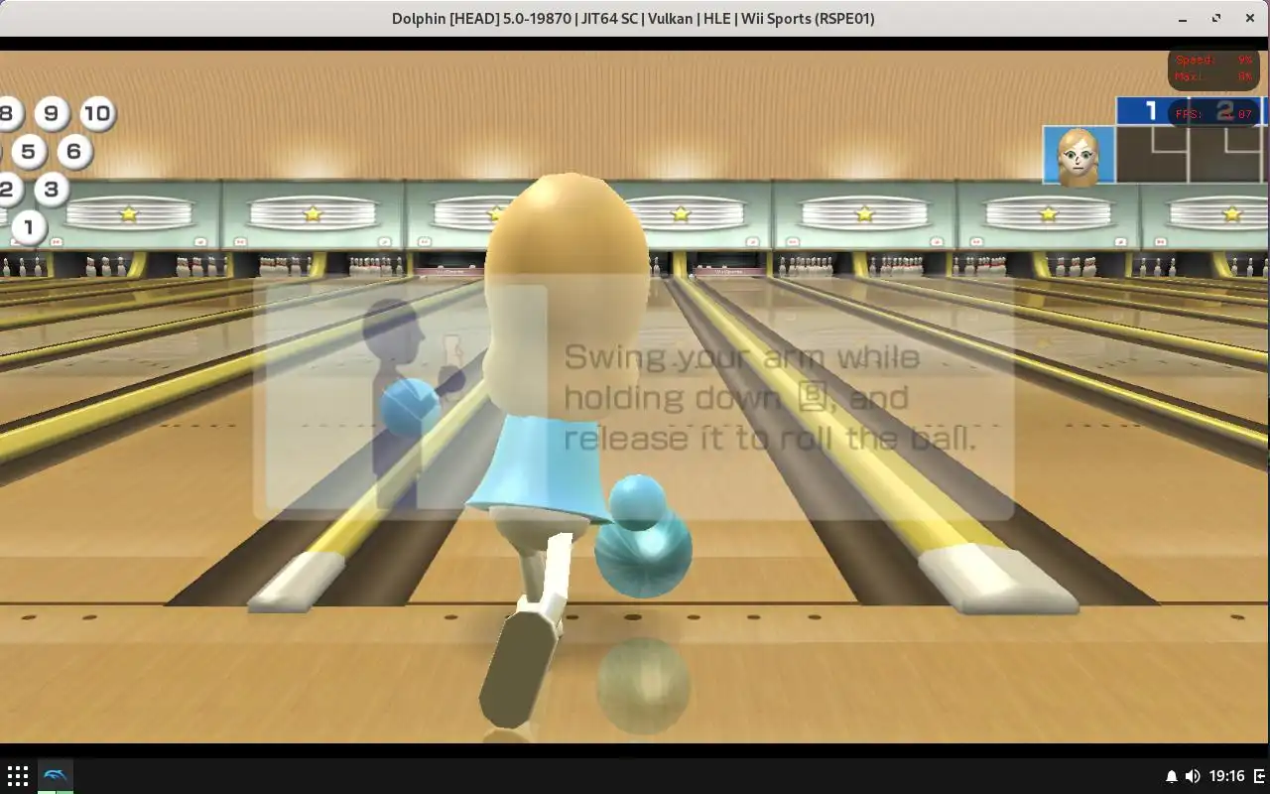Click the Dolphin window title text
The width and height of the screenshot is (1270, 794).
click(x=633, y=18)
